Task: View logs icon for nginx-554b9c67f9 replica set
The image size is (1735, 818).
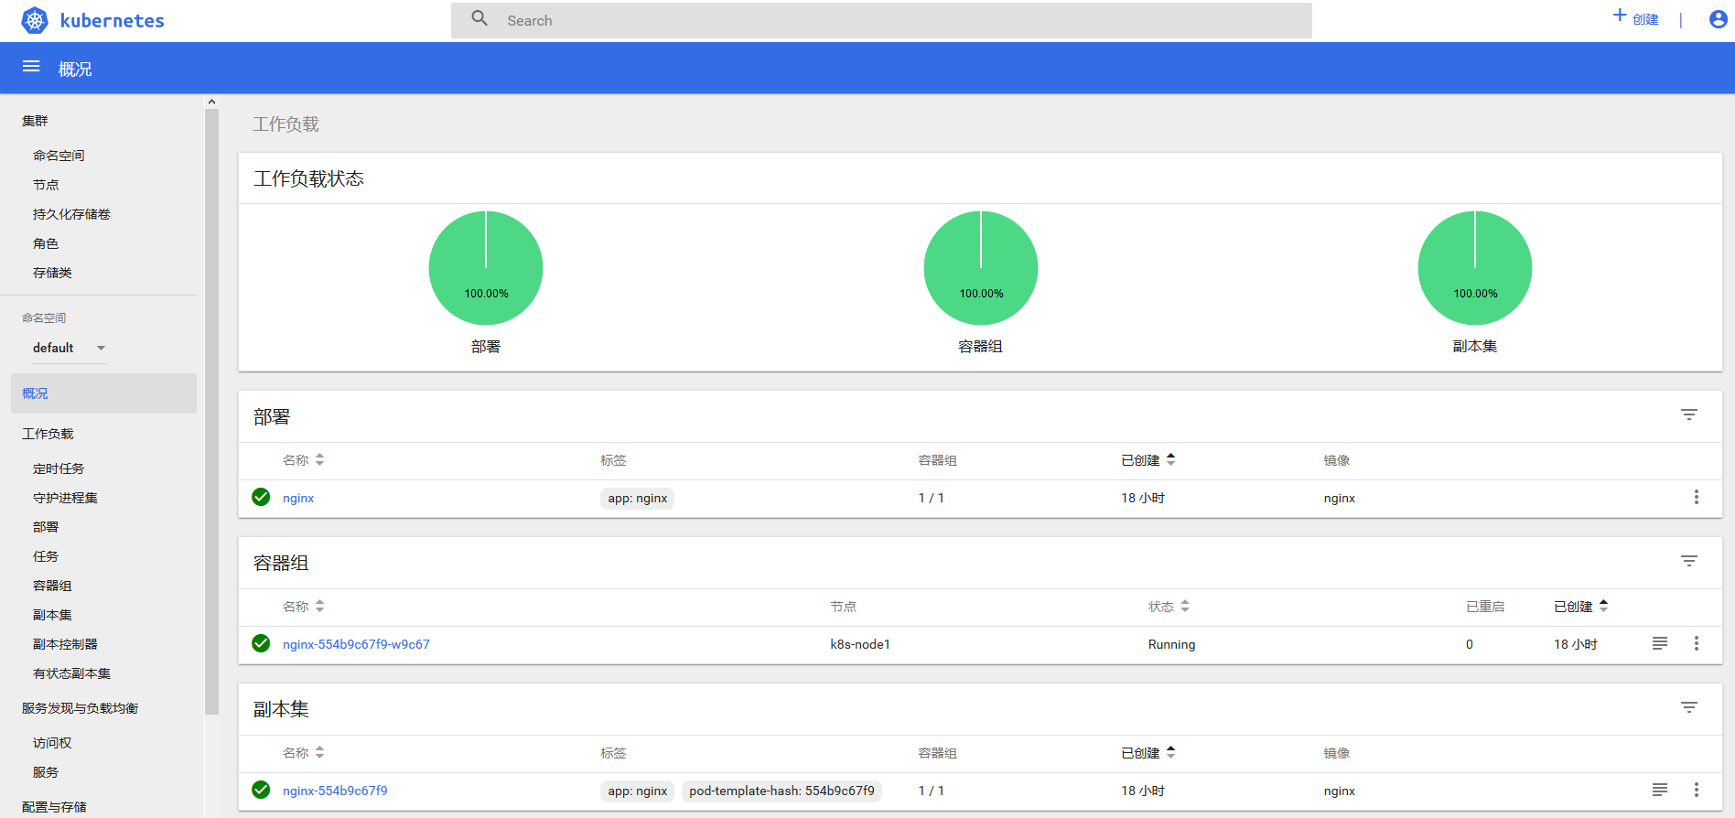Action: 1660,790
